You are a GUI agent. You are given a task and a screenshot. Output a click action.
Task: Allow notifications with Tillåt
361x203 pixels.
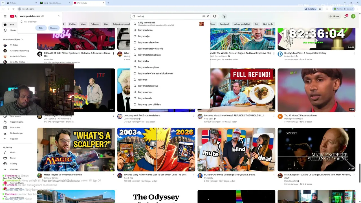(x=41, y=28)
